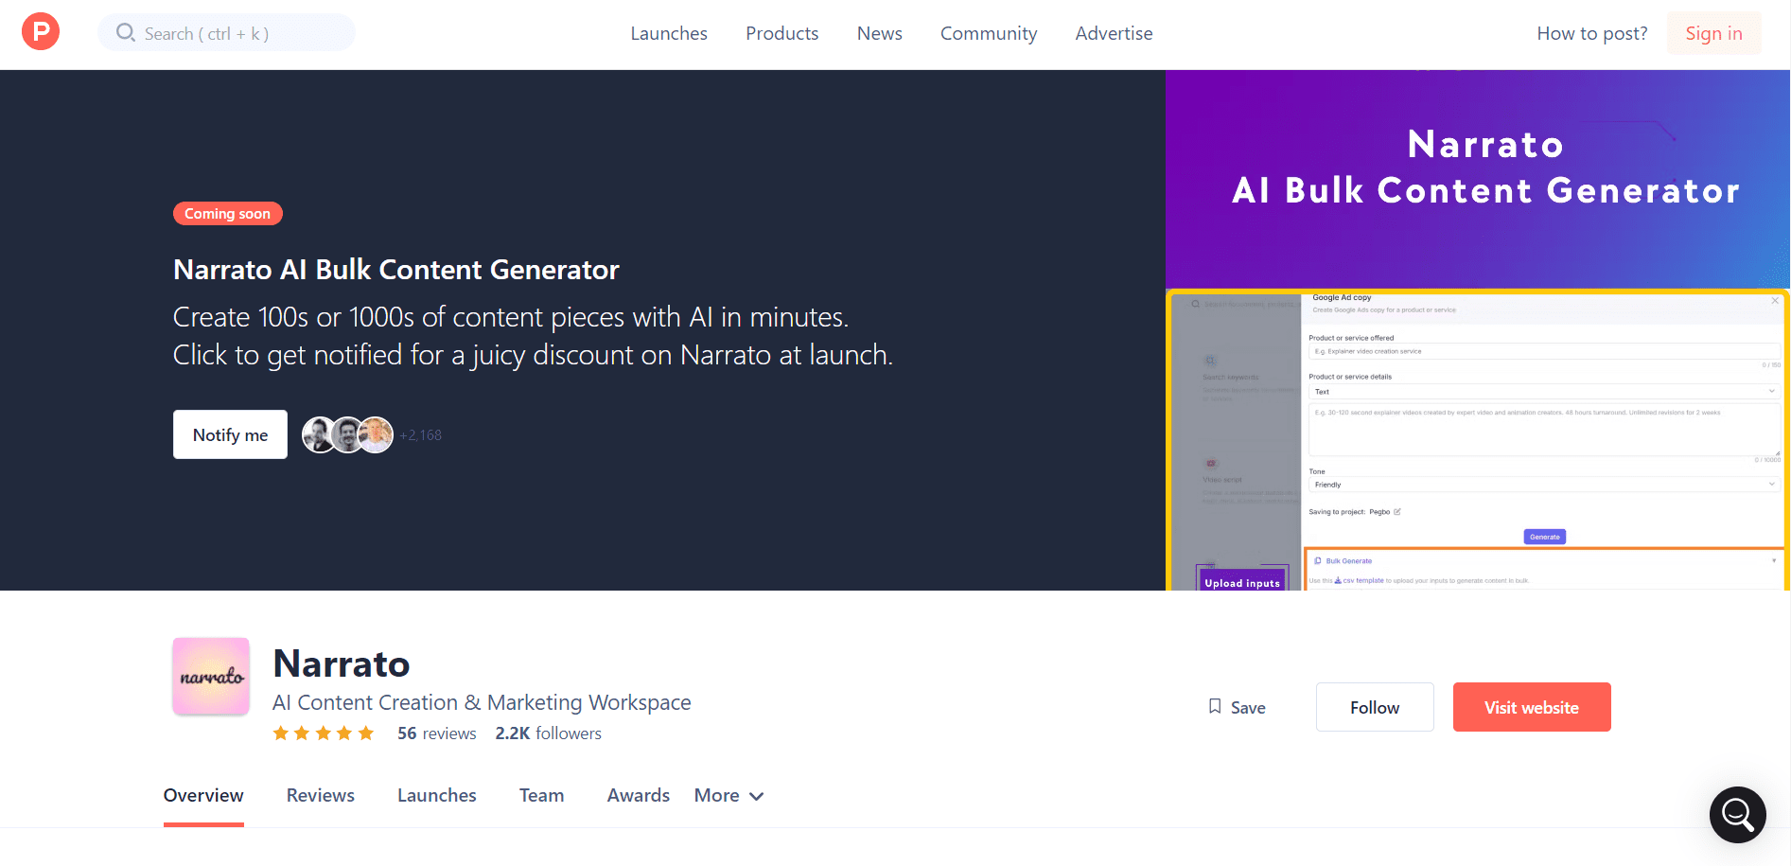Viewport: 1791px width, 866px height.
Task: Switch to the Reviews tab
Action: (x=321, y=796)
